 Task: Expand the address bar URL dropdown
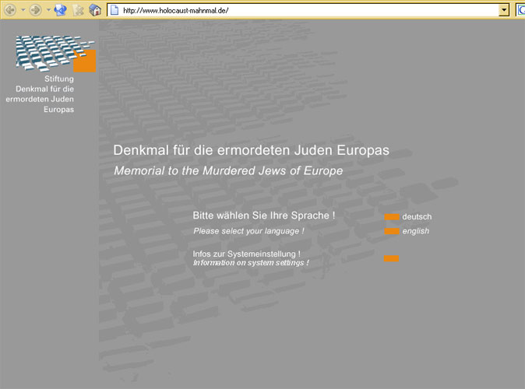[x=504, y=10]
